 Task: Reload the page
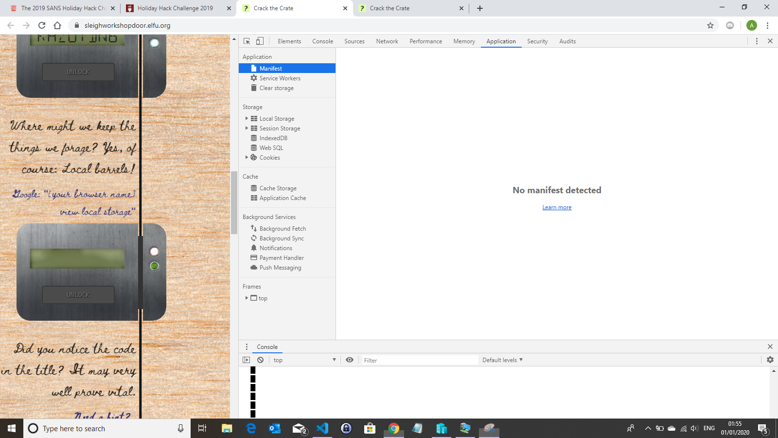tap(42, 25)
